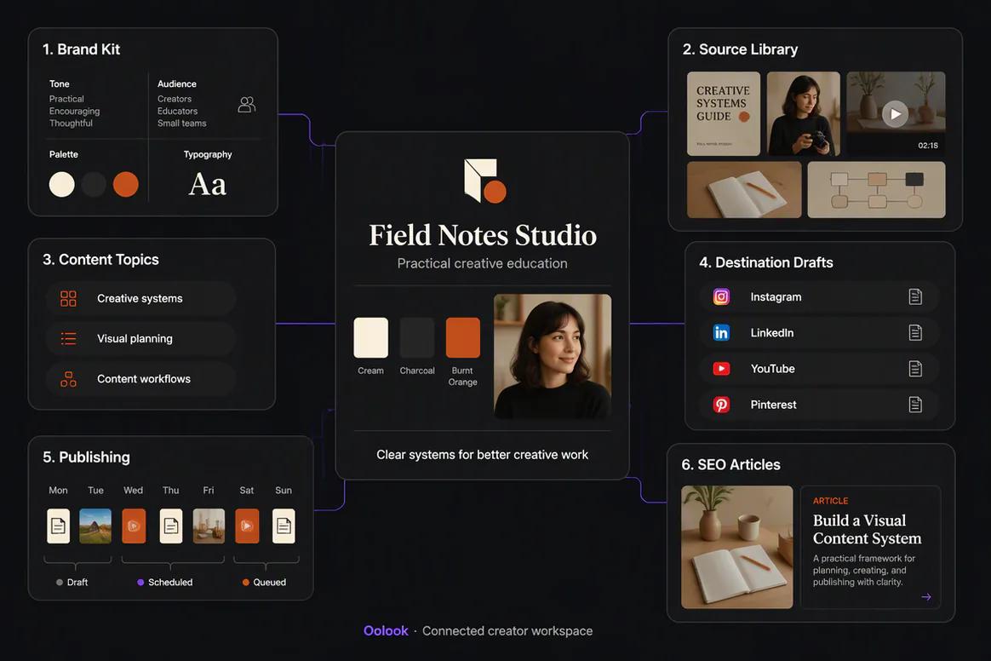Click 'Connected creator workspace' footer text

[507, 630]
